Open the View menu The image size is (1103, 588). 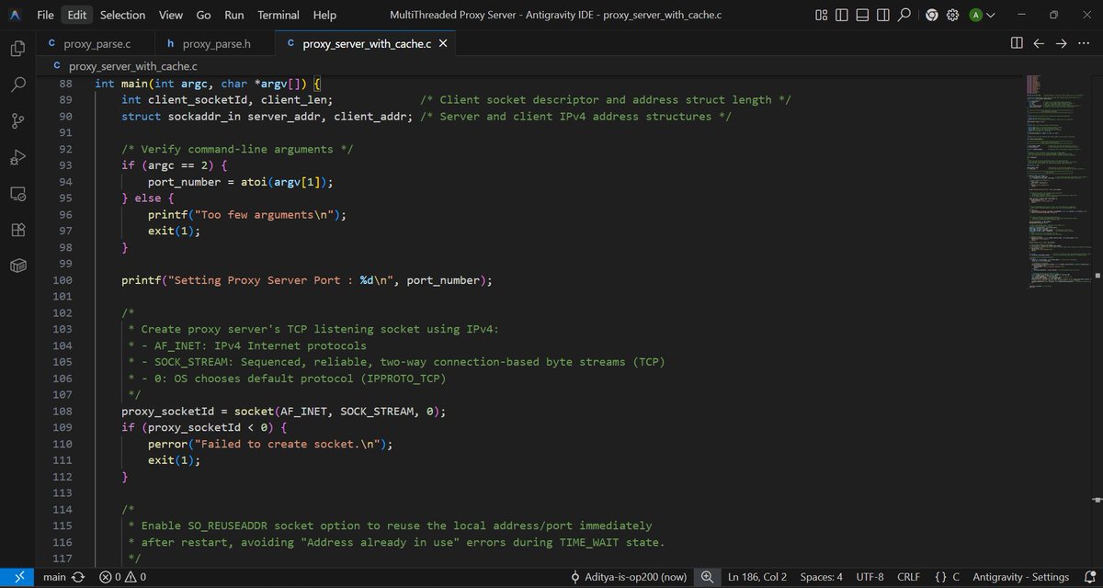tap(171, 15)
